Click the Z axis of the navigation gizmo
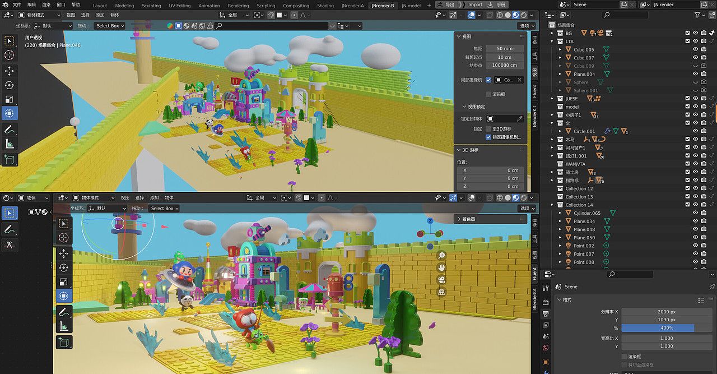This screenshot has height=374, width=717. pyautogui.click(x=430, y=221)
